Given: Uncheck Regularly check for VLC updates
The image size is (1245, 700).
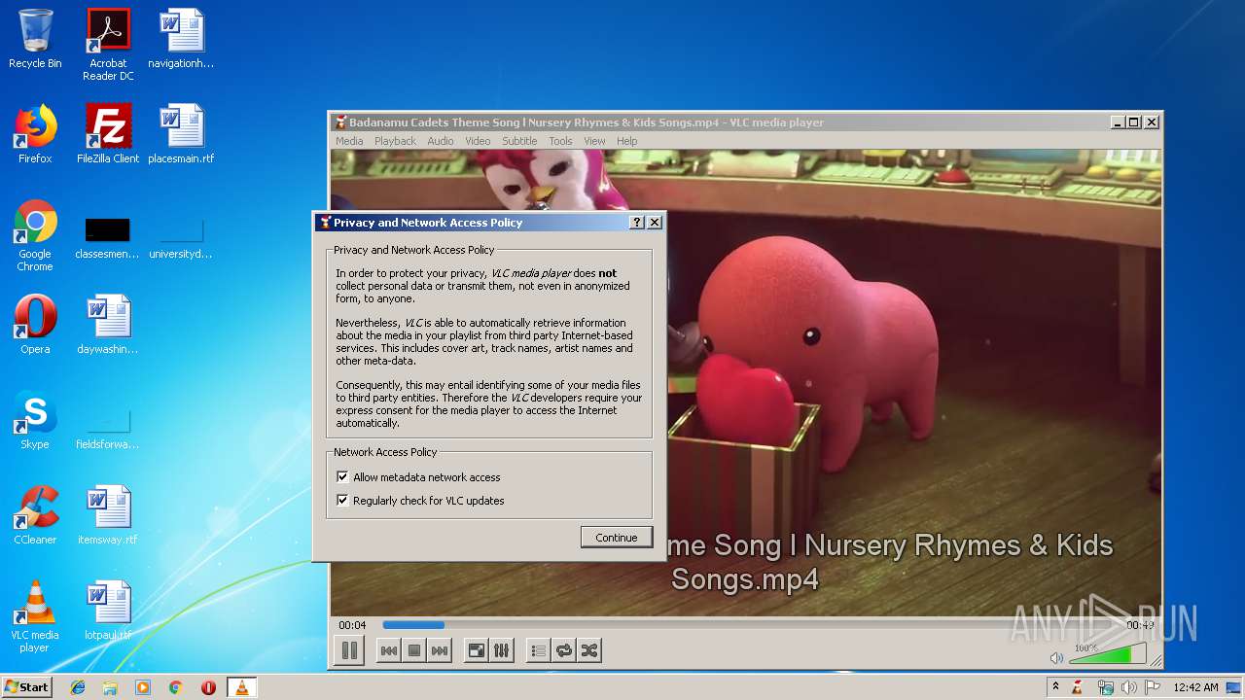Looking at the screenshot, I should point(342,501).
